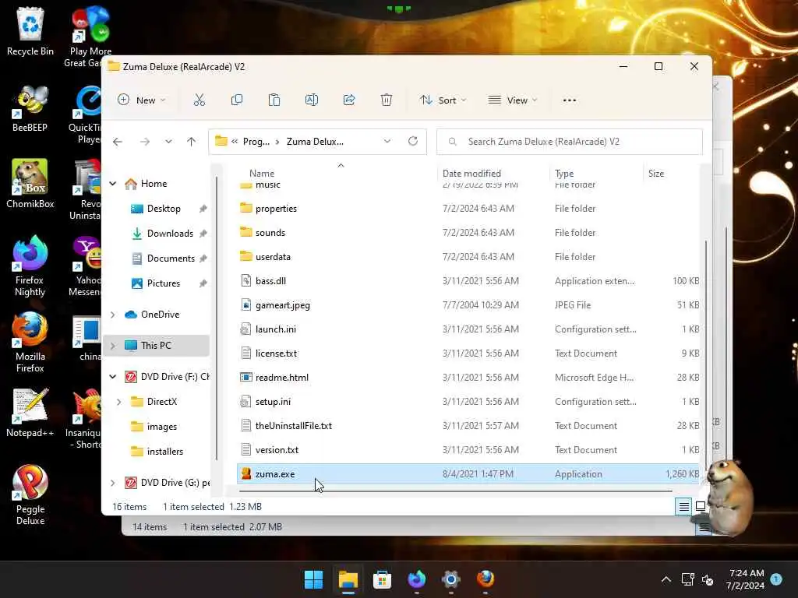798x598 pixels.
Task: Select Pictures in navigation pane
Action: pyautogui.click(x=164, y=283)
